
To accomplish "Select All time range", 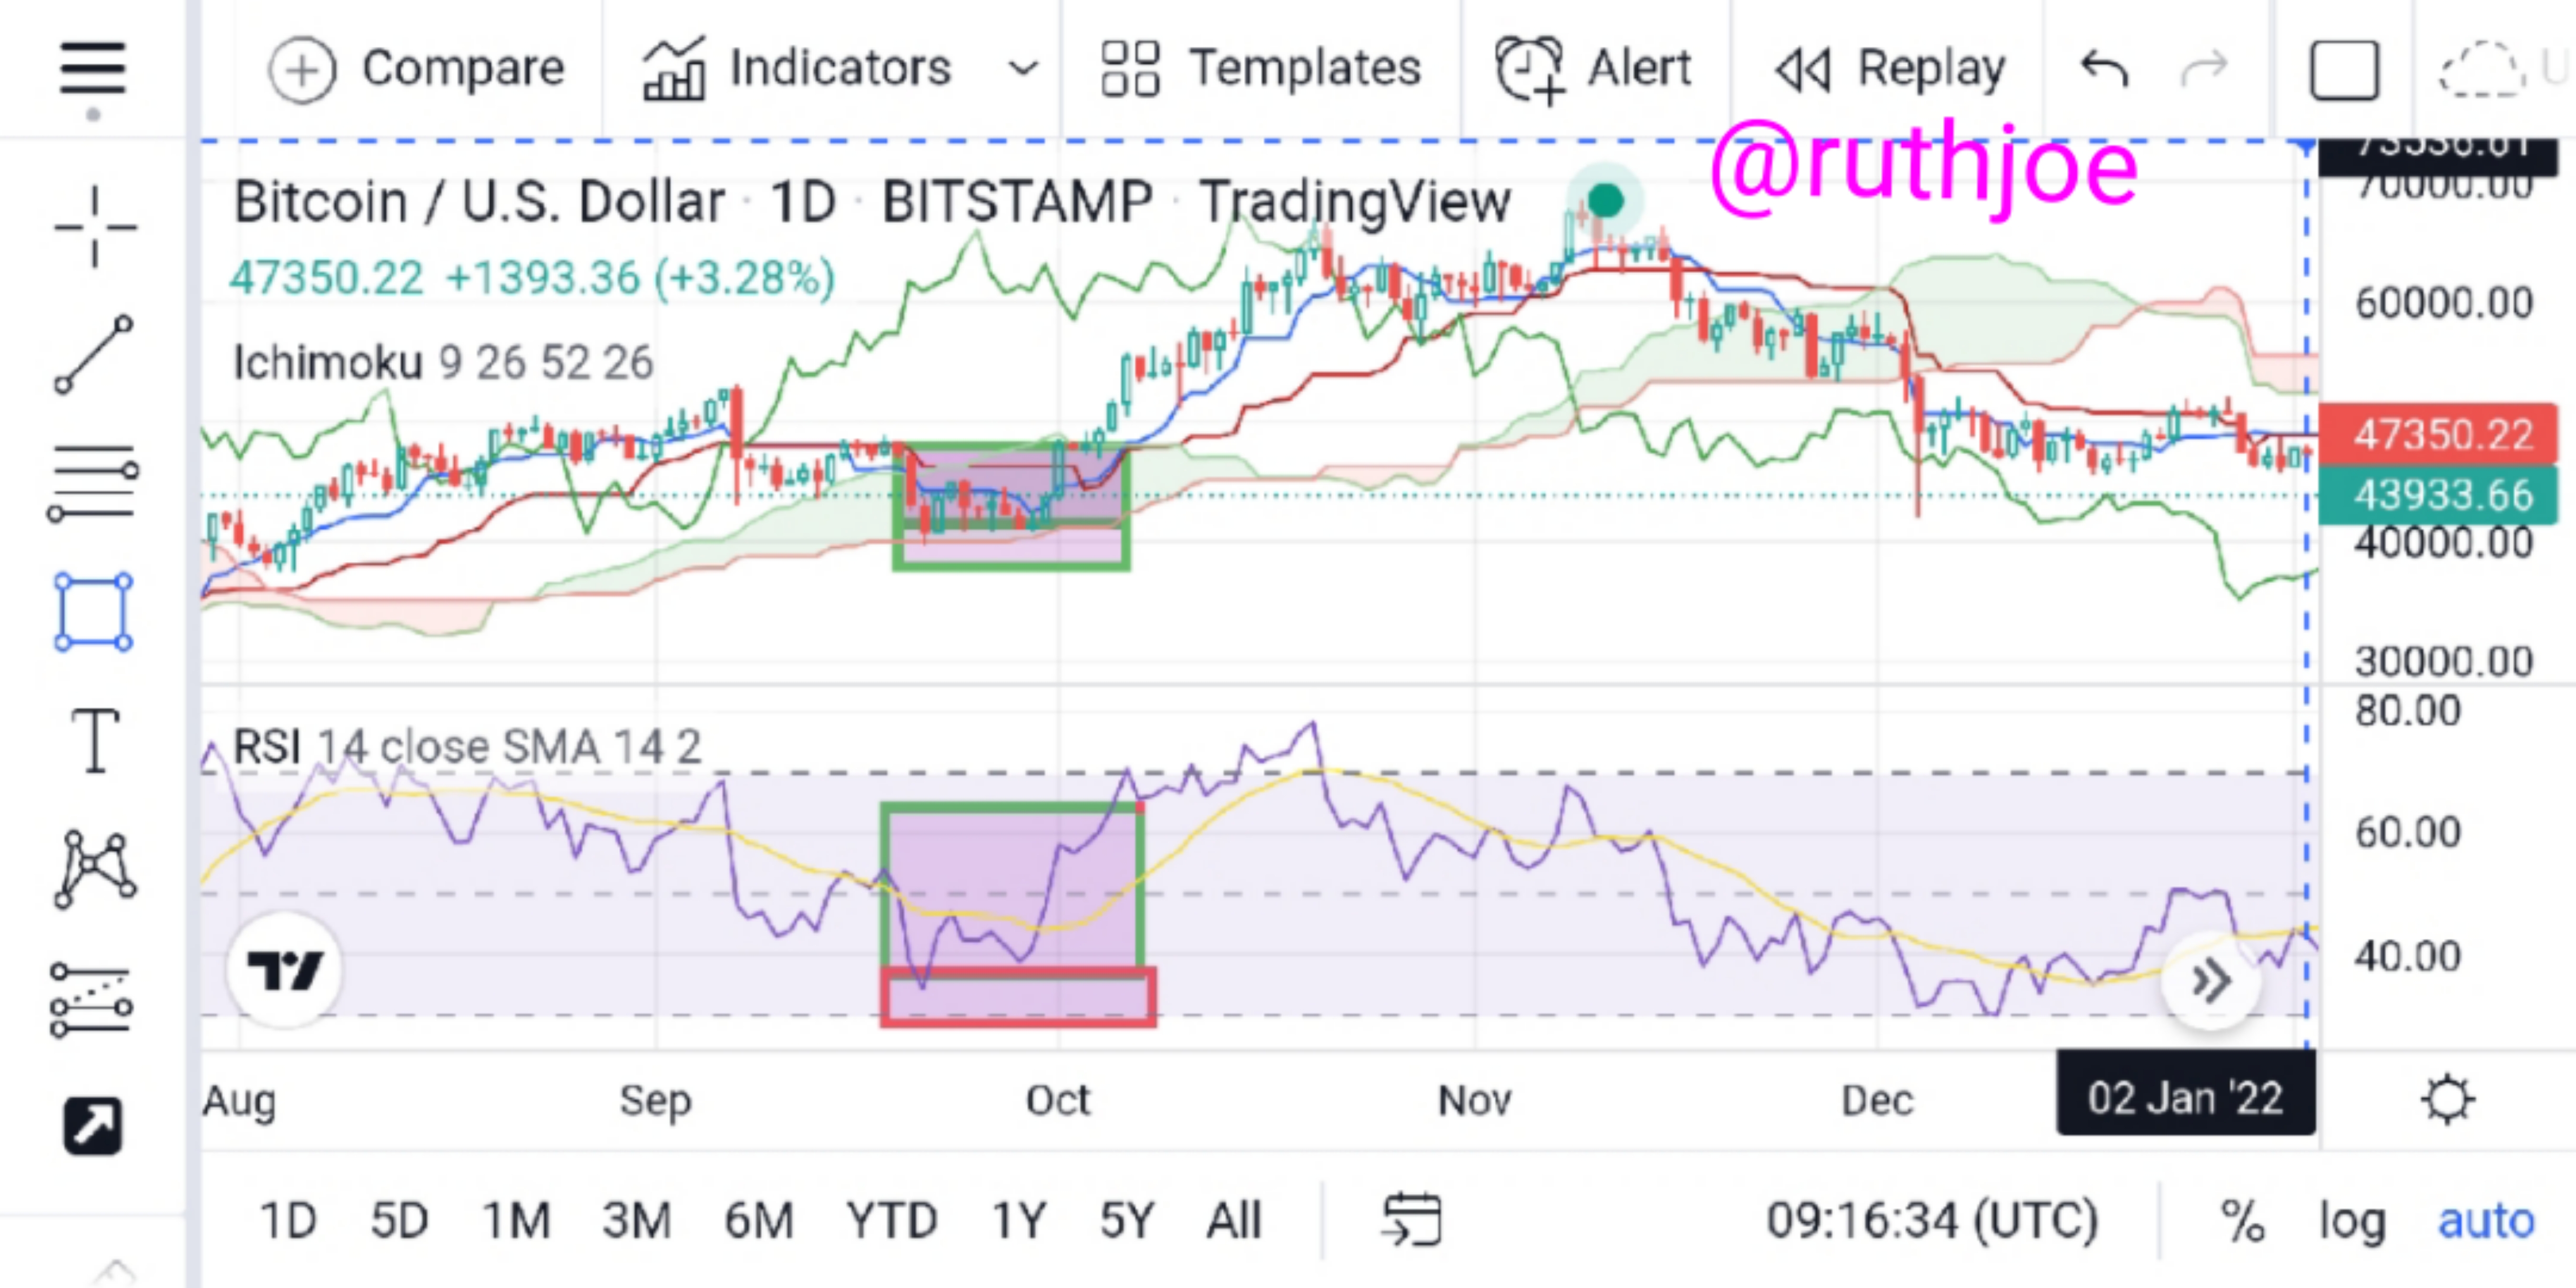I will [1234, 1221].
